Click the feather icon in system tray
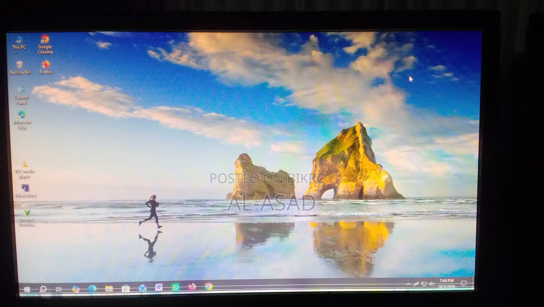Viewport: 544px width, 307px height. [416, 284]
